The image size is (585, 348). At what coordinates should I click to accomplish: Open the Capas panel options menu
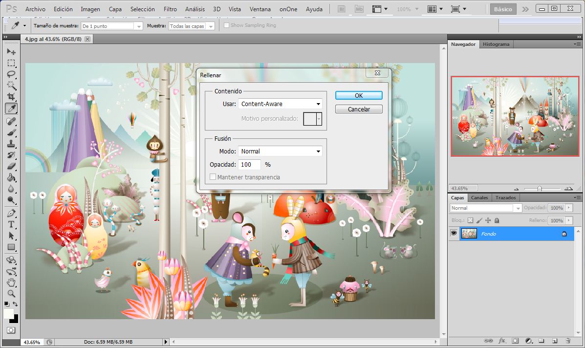(x=578, y=197)
